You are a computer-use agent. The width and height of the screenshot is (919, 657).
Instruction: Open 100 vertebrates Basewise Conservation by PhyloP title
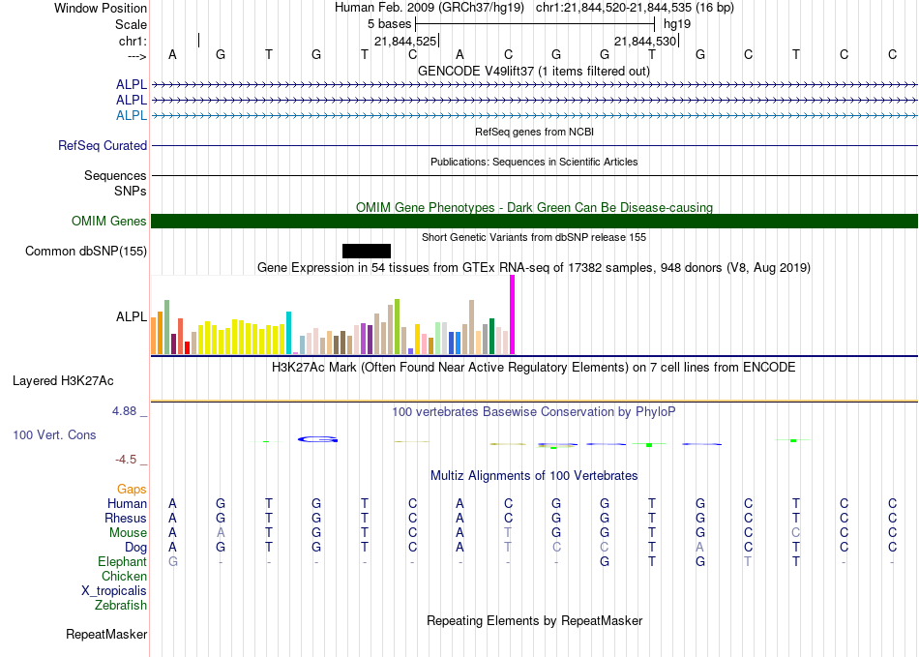[x=534, y=412]
